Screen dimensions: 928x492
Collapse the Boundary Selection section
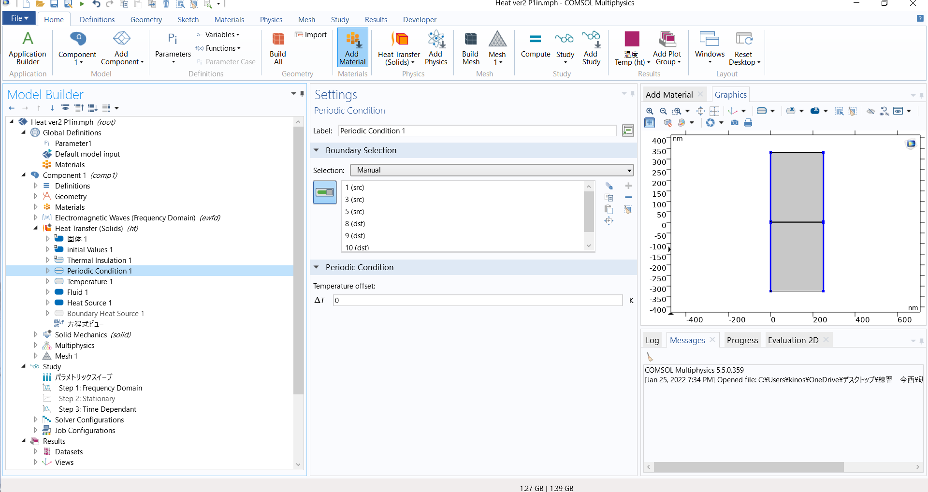click(316, 150)
